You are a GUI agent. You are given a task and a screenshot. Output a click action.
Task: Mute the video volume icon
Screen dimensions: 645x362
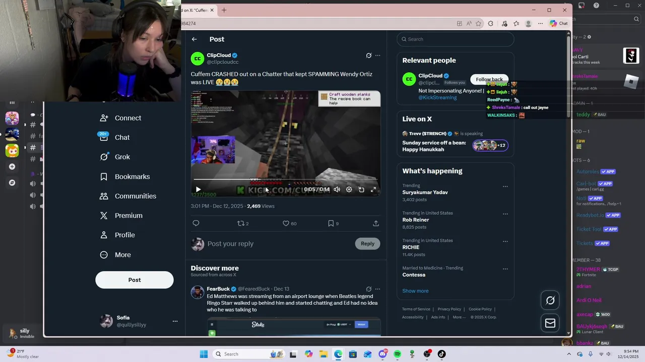(x=337, y=190)
